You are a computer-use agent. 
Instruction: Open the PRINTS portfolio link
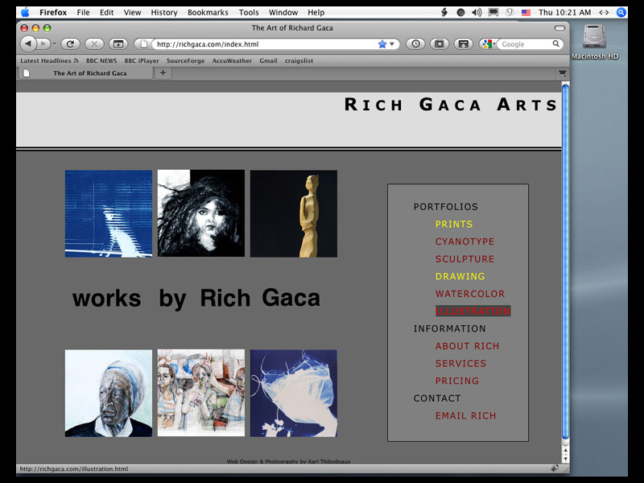tap(454, 224)
